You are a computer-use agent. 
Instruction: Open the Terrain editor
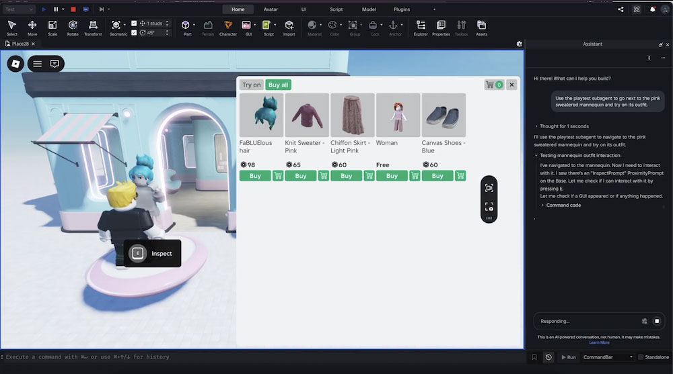[208, 28]
